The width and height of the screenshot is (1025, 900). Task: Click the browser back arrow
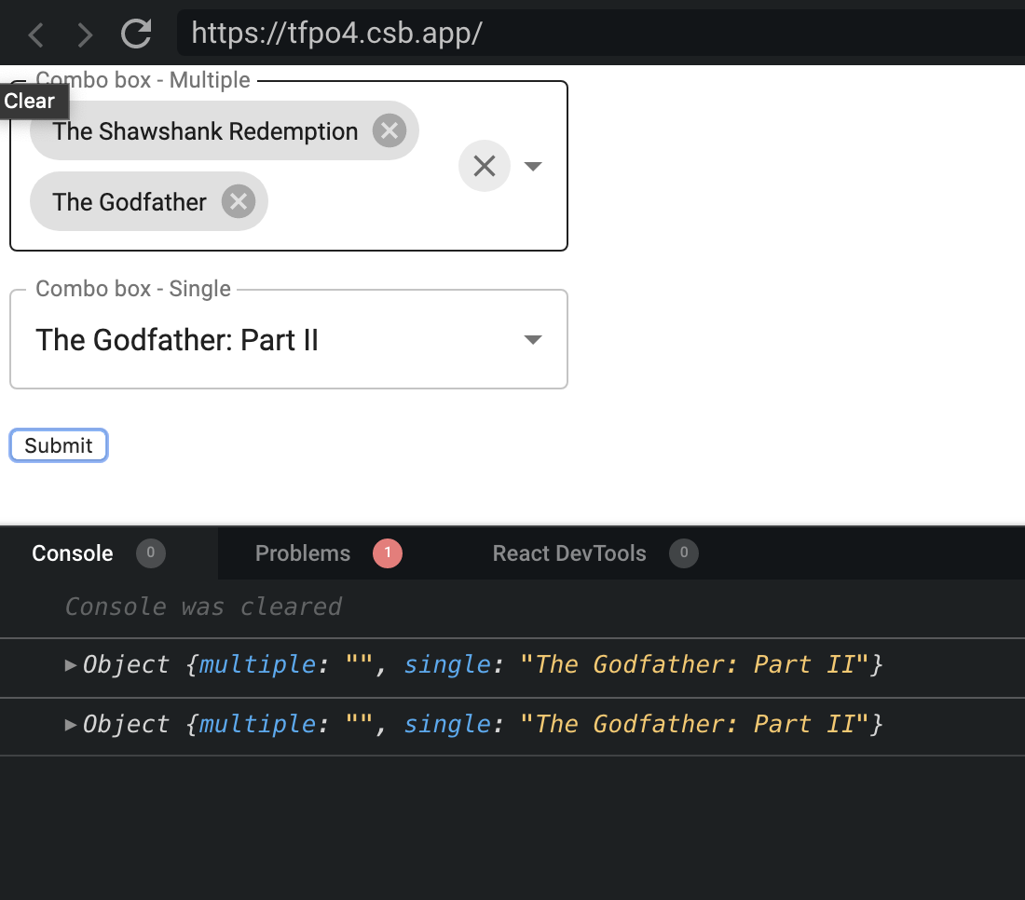[x=35, y=33]
